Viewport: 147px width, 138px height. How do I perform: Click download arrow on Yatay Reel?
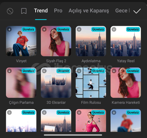(x=114, y=29)
